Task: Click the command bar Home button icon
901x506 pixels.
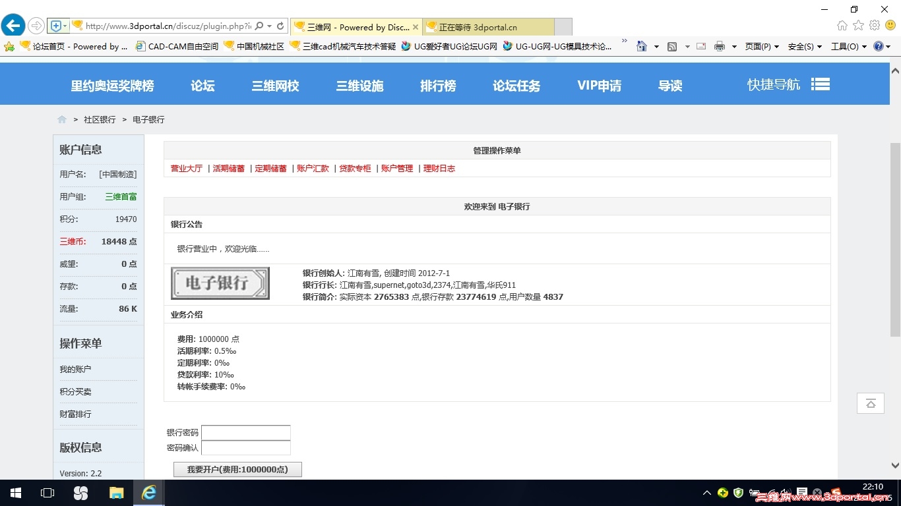Action: [642, 47]
